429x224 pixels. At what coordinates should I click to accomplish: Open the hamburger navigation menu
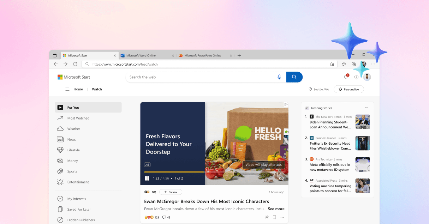pyautogui.click(x=67, y=89)
